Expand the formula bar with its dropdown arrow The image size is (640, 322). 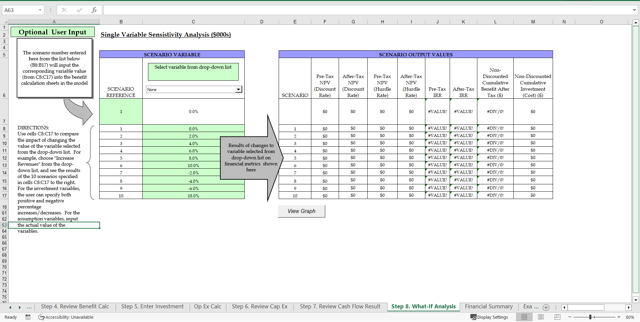[x=635, y=10]
